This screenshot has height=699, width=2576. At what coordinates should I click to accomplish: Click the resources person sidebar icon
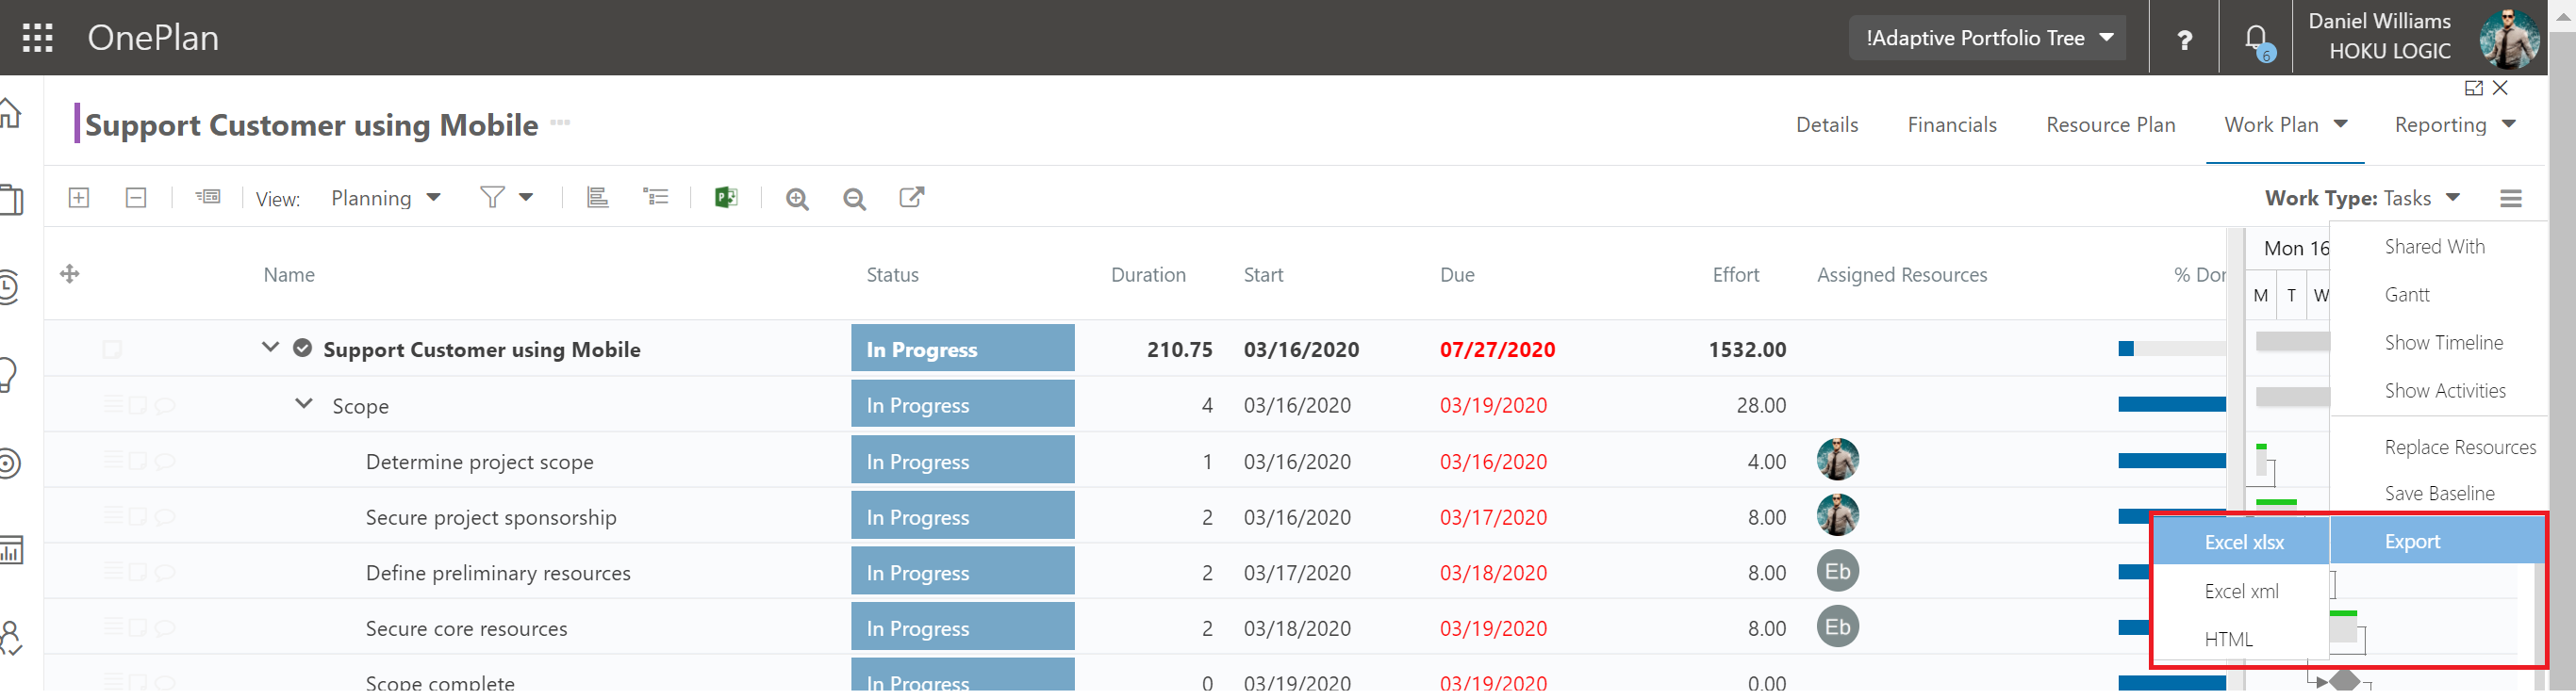[11, 637]
